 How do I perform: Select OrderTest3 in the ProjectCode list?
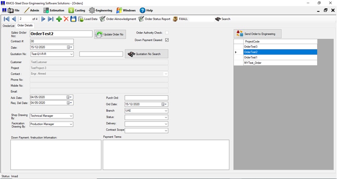click(280, 46)
